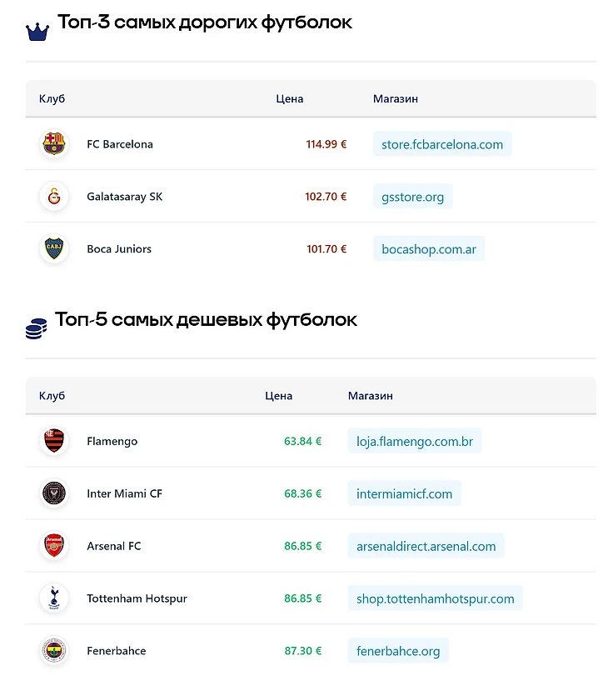Screen dimensions: 608x686
Task: Visit the bocashop.com.ar store link
Action: point(429,249)
